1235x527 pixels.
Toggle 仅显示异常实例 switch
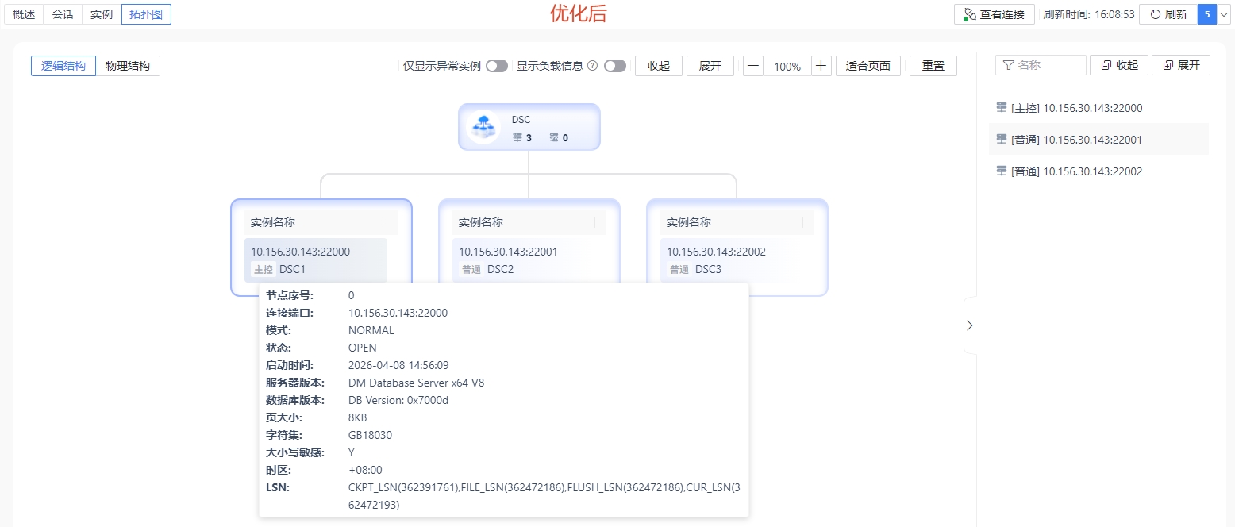point(497,66)
